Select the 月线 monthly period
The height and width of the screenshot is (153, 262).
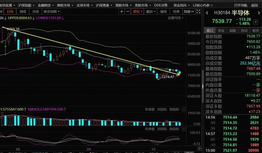[x=36, y=11]
